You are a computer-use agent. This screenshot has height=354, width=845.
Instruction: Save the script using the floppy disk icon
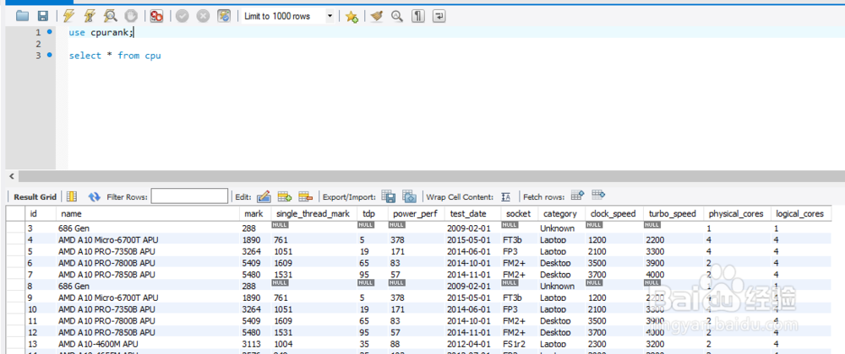42,16
